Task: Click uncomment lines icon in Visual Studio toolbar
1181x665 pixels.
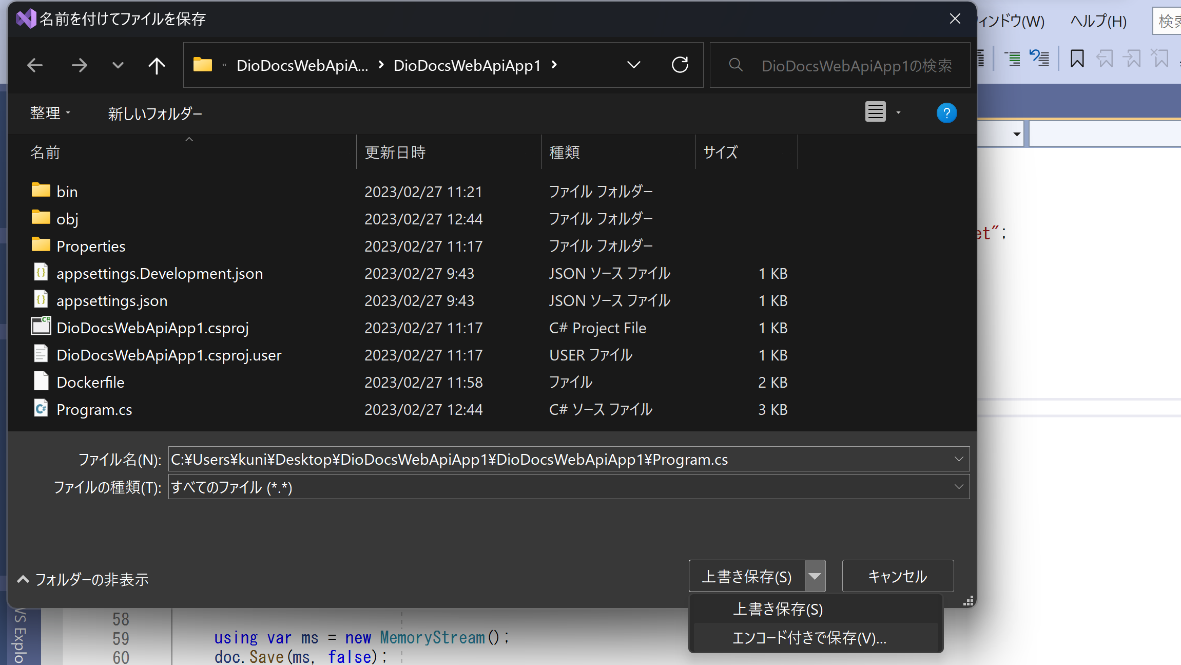Action: click(1039, 59)
